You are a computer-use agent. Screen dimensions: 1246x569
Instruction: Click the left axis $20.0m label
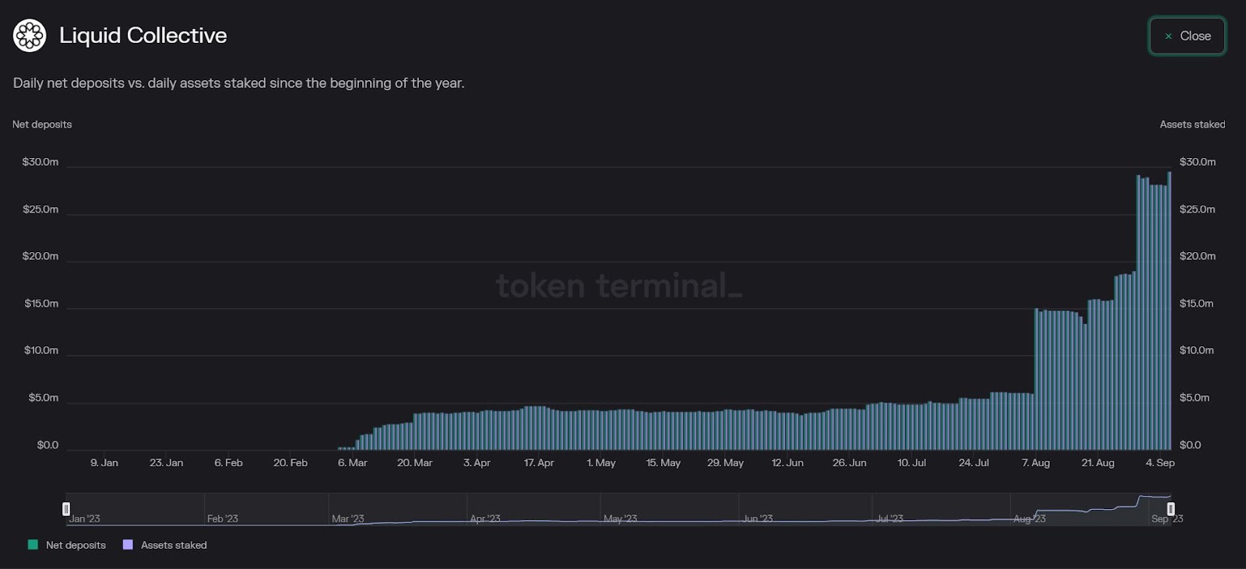click(40, 256)
